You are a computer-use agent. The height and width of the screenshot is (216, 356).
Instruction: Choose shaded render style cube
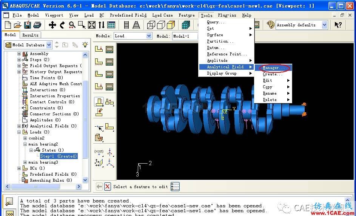[171, 25]
